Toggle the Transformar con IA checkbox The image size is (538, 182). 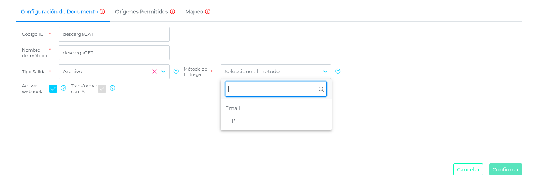point(102,89)
